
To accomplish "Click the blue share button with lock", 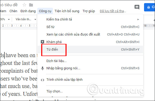I will pyautogui.click(x=150, y=7).
